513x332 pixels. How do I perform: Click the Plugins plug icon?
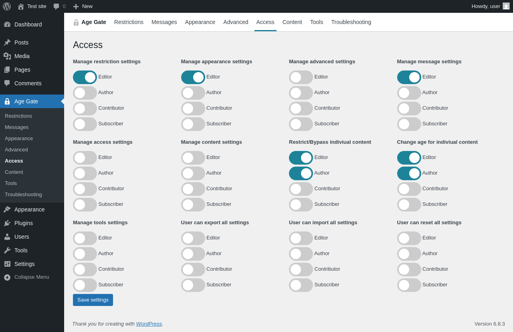coord(7,223)
